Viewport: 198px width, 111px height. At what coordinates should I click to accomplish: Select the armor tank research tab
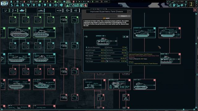(22, 10)
